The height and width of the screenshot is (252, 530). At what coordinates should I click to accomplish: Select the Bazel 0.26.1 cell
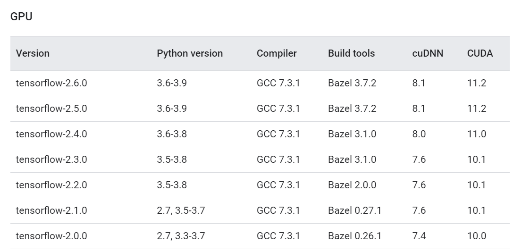pos(354,236)
